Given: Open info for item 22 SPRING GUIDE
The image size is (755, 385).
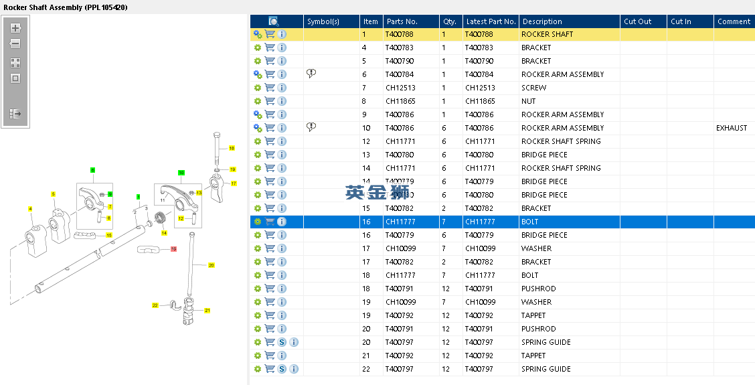Looking at the screenshot, I should (295, 369).
